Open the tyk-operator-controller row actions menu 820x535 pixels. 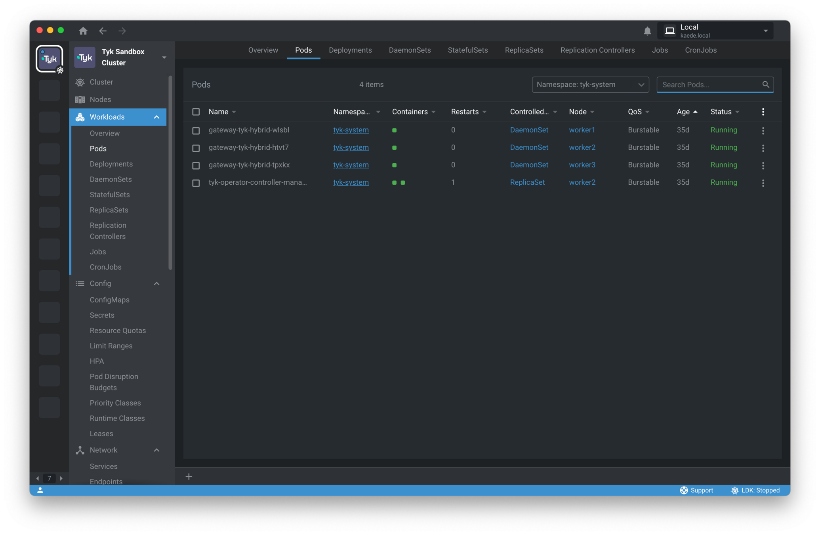[x=763, y=183]
